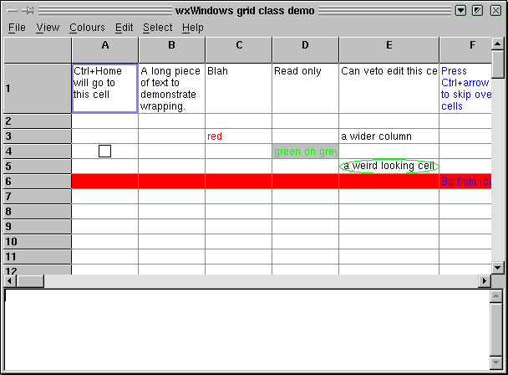This screenshot has height=375, width=508.
Task: Click the grid's vertical scrollbar down arrow
Action: 498,268
